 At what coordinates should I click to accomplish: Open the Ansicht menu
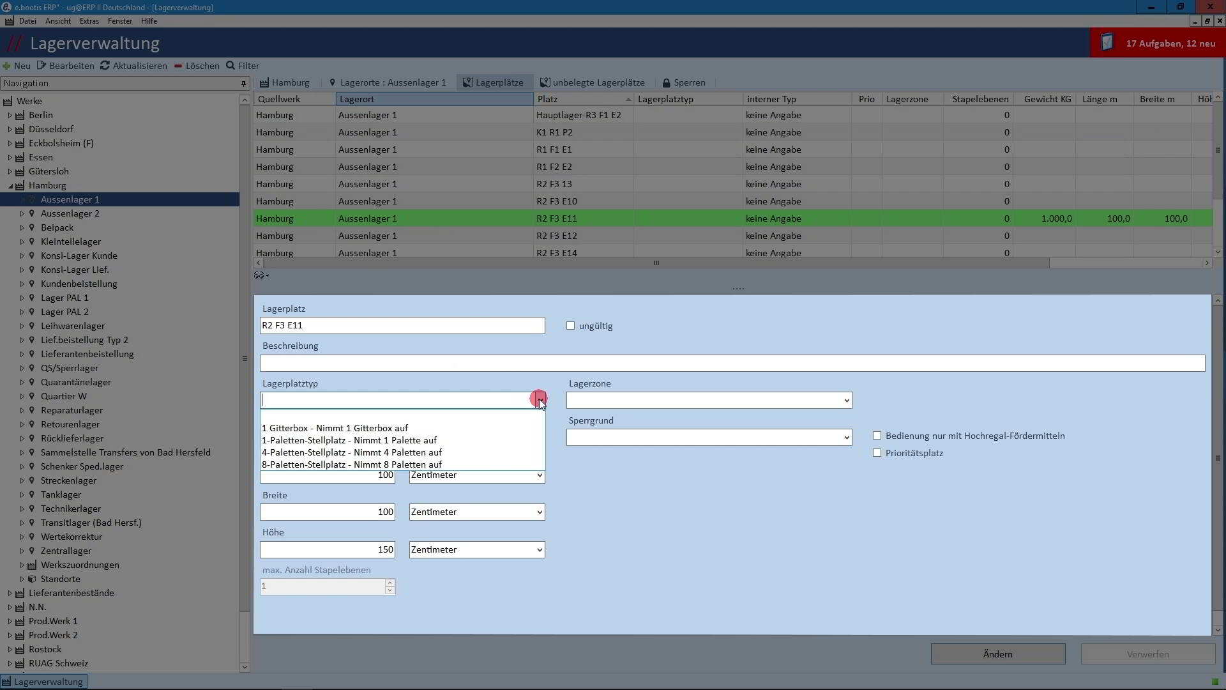58,21
